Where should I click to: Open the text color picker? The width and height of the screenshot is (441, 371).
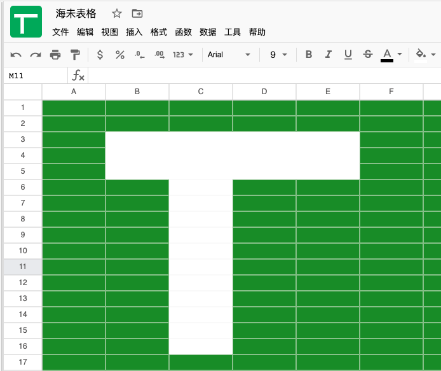tap(391, 55)
